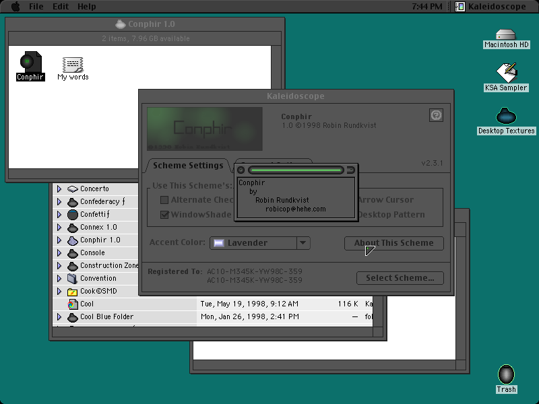
Task: Expand the Confetti ƒ disclosure triangle
Action: pos(59,214)
